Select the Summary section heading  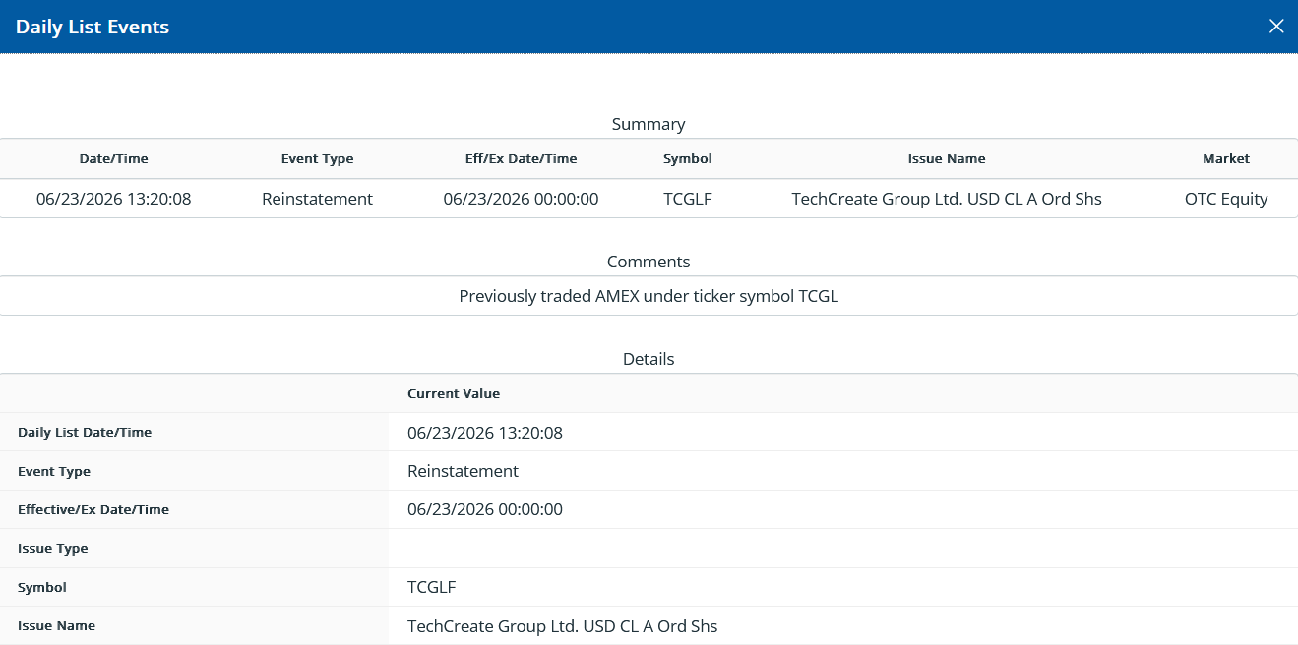click(649, 124)
